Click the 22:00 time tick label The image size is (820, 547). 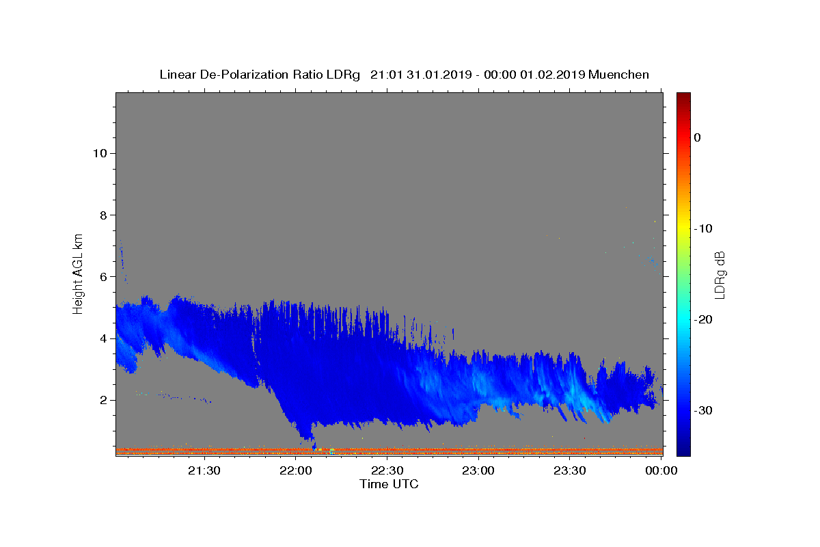tap(296, 471)
